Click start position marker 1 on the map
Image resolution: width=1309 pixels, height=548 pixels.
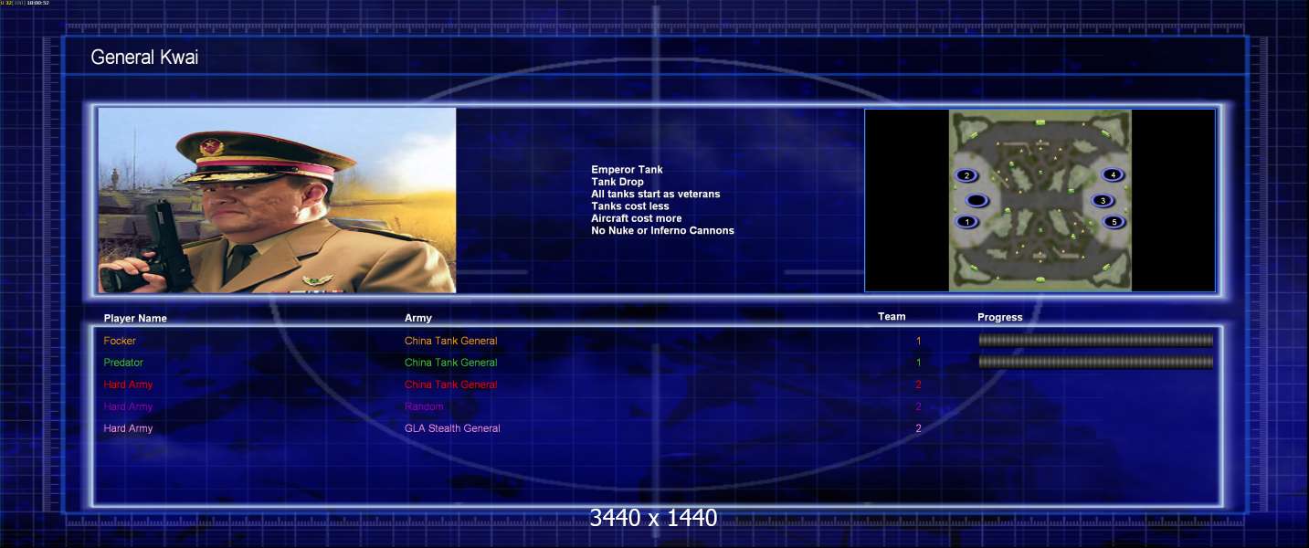pos(967,222)
